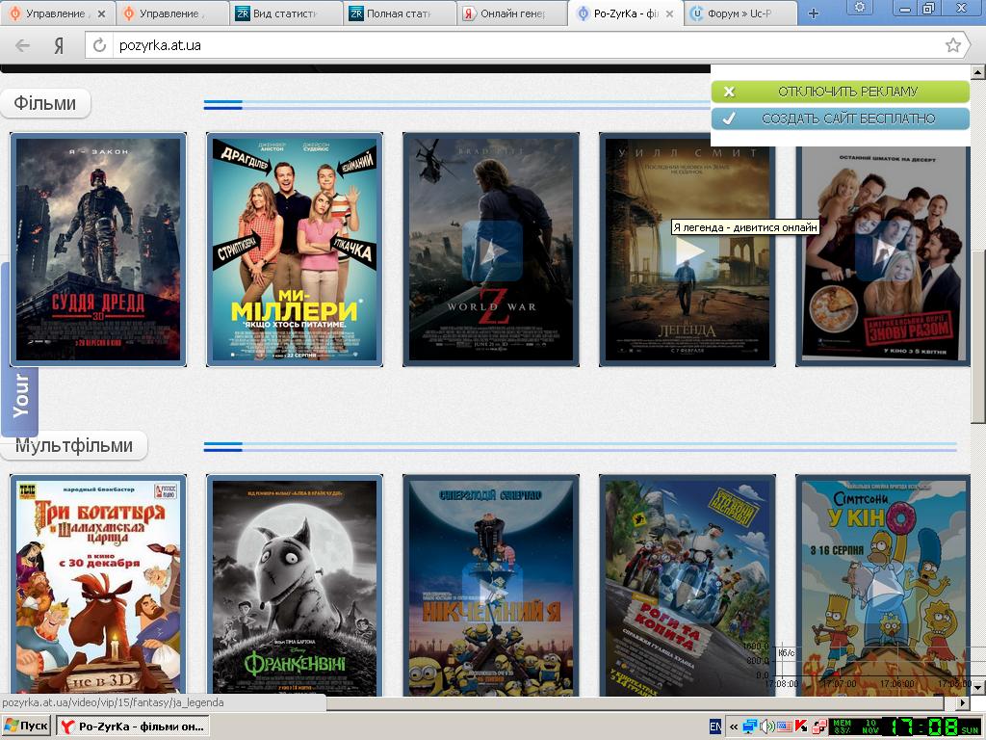The height and width of the screenshot is (740, 986).
Task: Open the 'Суддя Дредд' movie poster
Action: tap(98, 249)
